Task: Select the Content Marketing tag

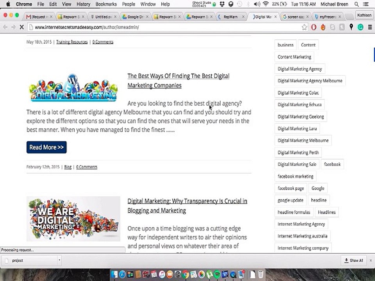Action: pos(294,57)
